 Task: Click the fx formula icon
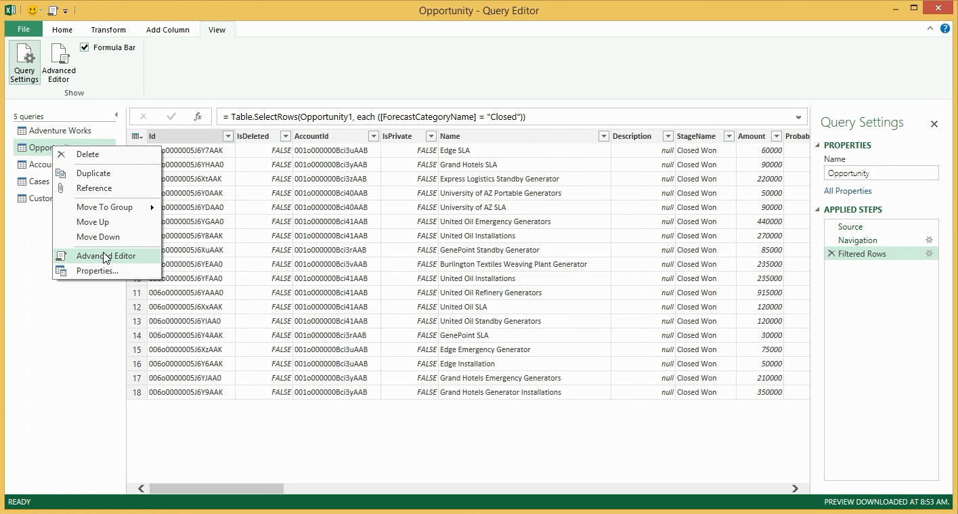point(198,116)
